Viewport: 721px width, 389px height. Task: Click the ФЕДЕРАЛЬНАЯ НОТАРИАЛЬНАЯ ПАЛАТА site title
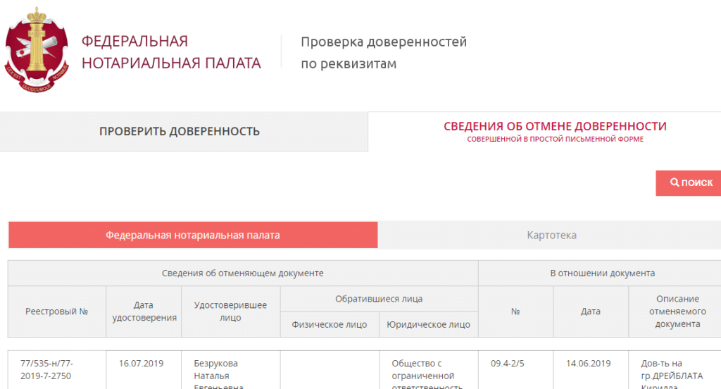[171, 52]
